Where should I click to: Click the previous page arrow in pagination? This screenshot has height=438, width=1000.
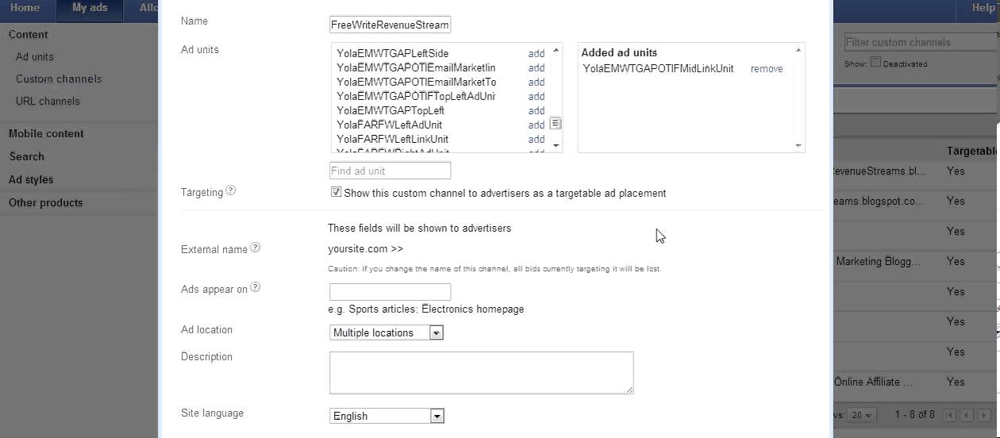pos(965,415)
